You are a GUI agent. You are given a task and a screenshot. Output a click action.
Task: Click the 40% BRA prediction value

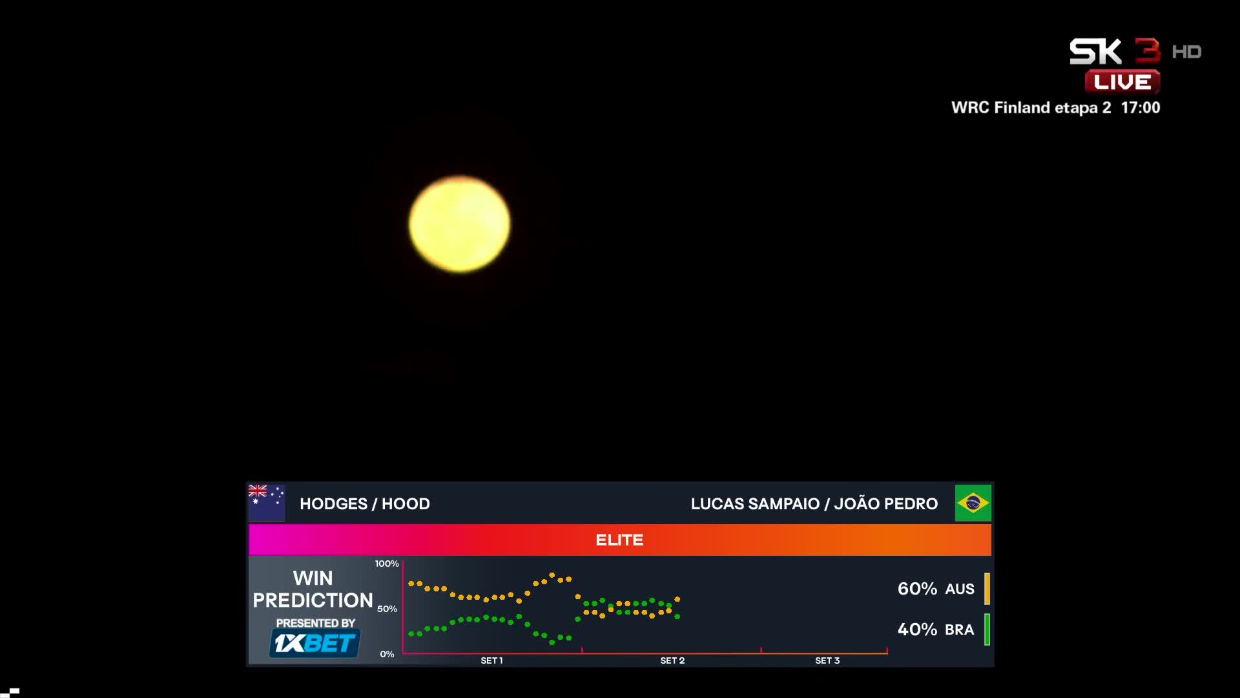[936, 629]
